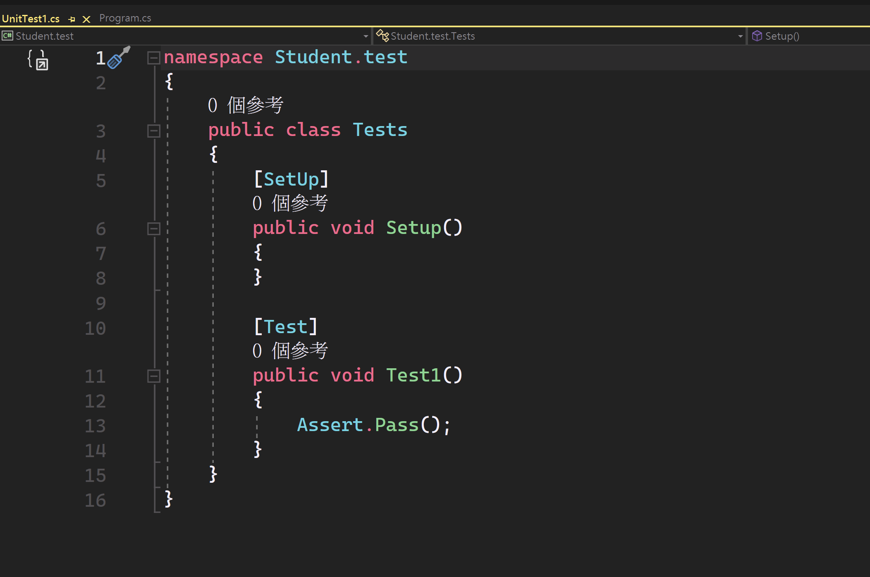This screenshot has height=577, width=870.
Task: Collapse the Test1() method block
Action: [x=154, y=376]
